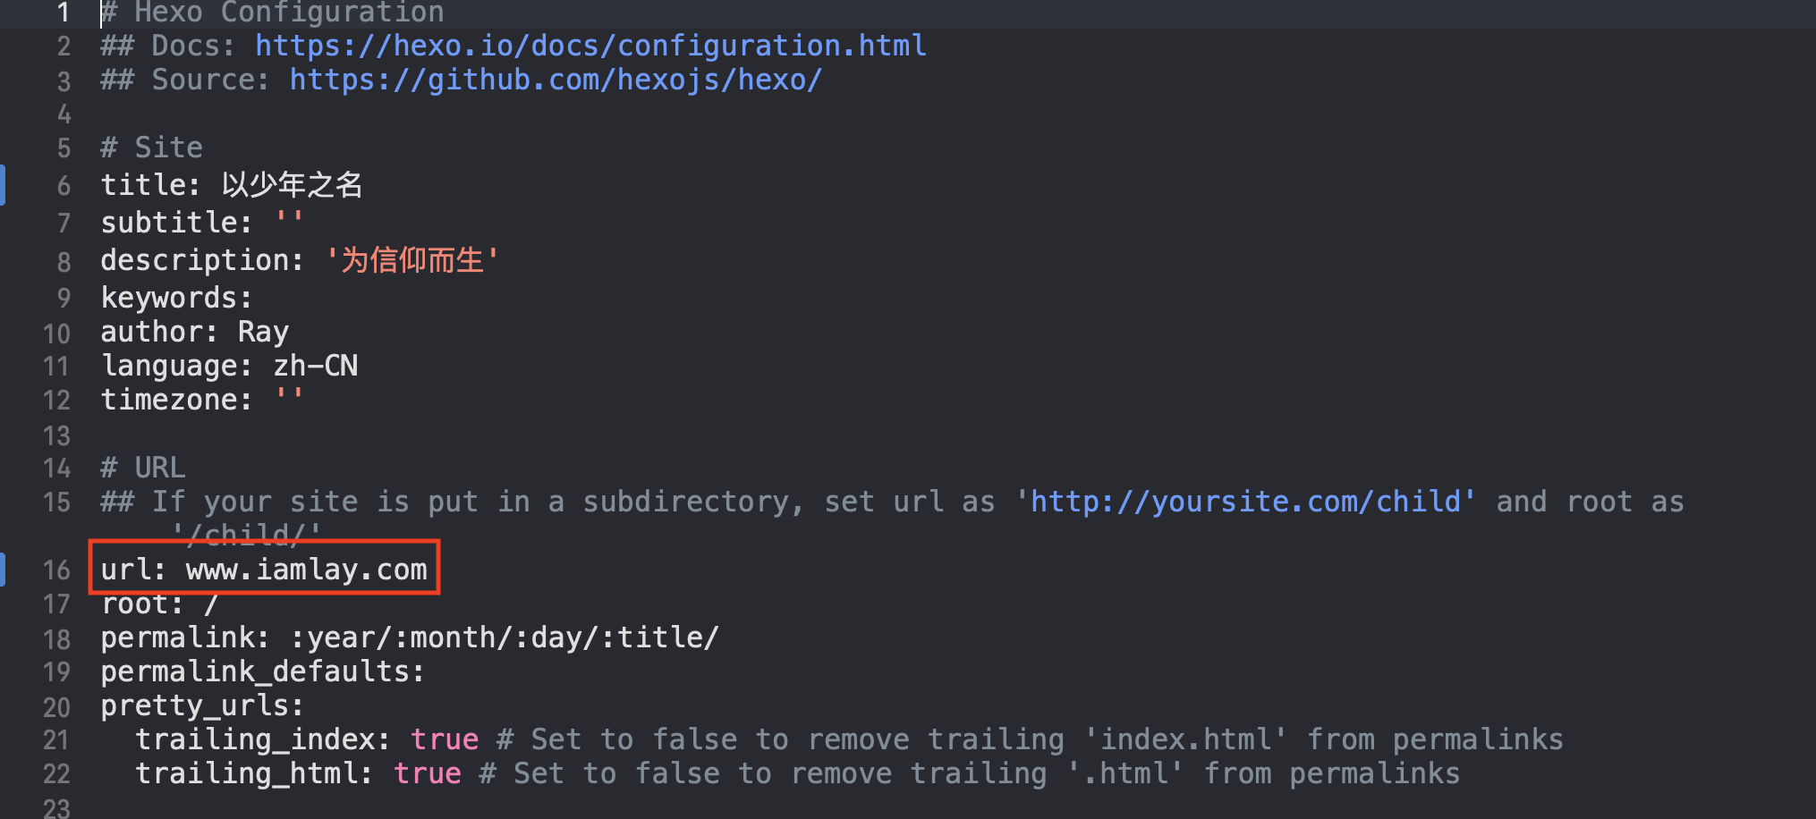The width and height of the screenshot is (1816, 819).
Task: Click the yoursite.com/child example URL
Action: click(x=1245, y=502)
